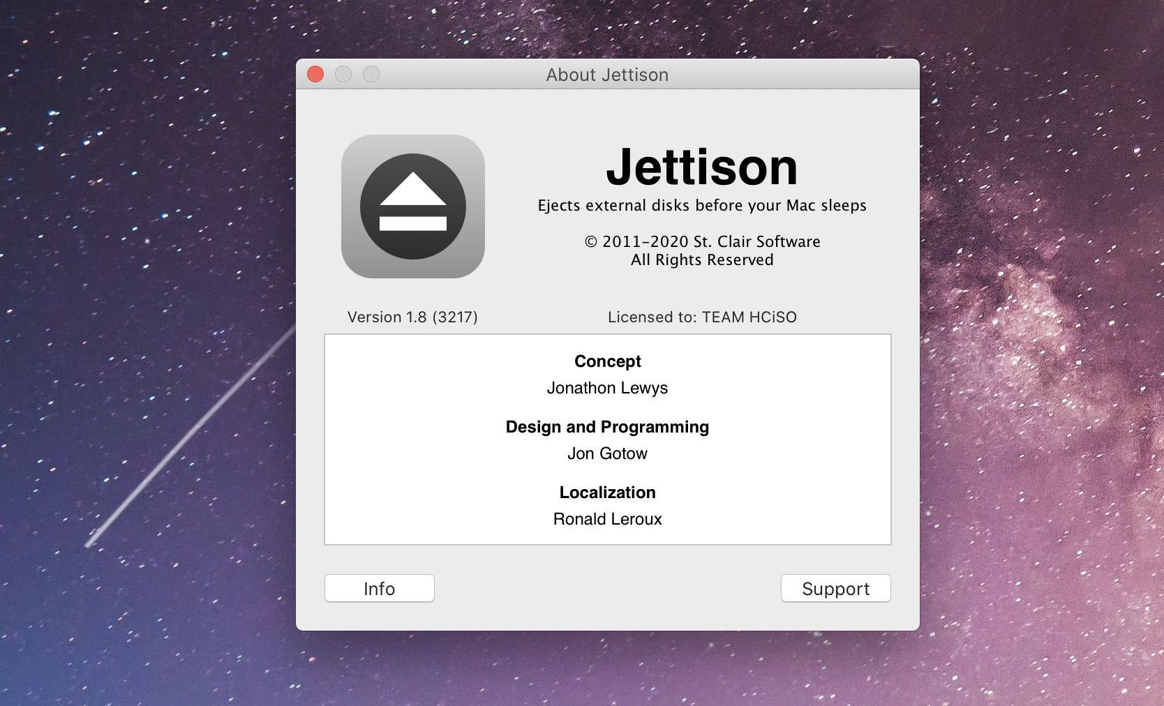Click the Jettison eject app icon
The width and height of the screenshot is (1164, 706).
pos(413,206)
